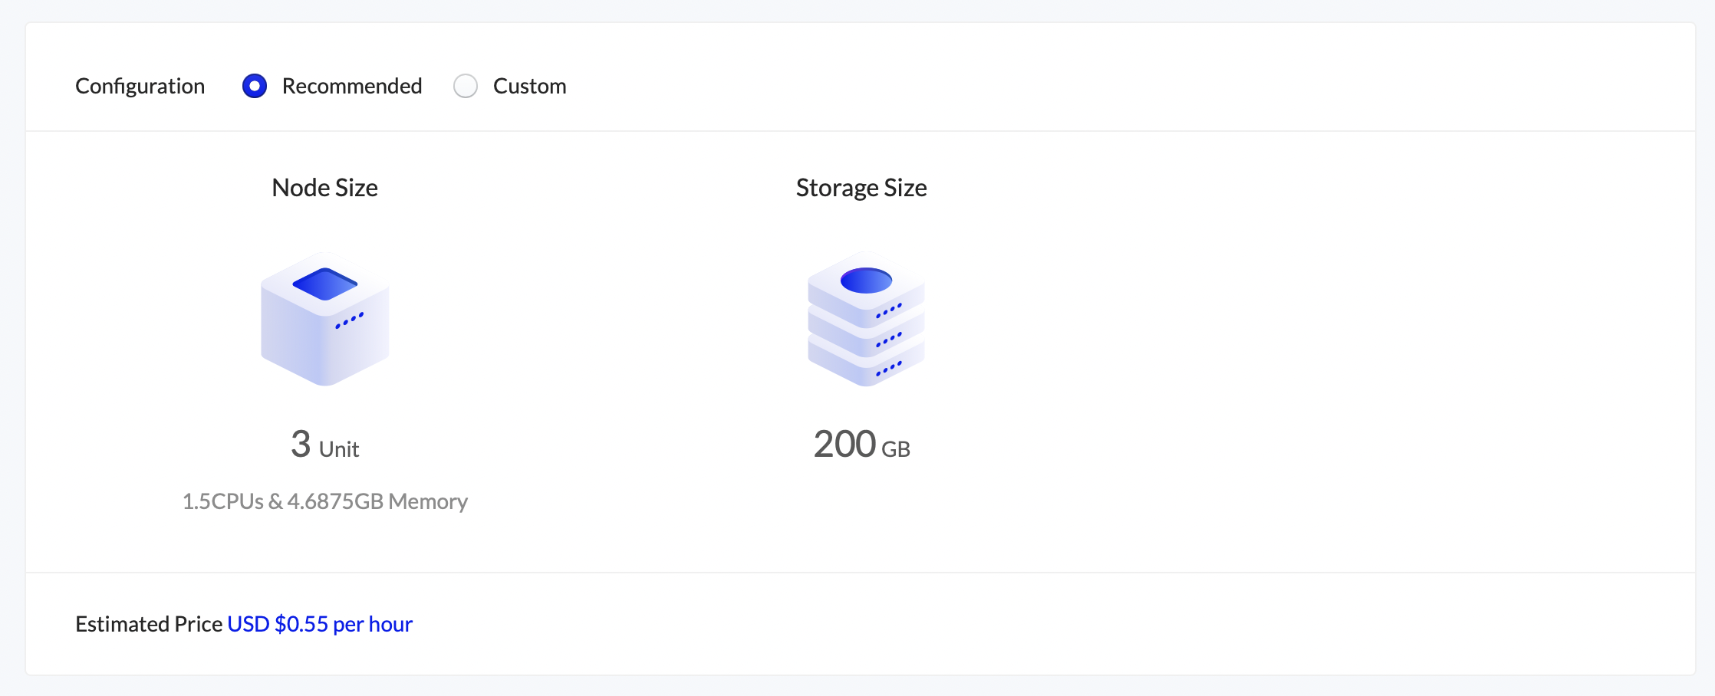Click the 200 GB storage value
Viewport: 1715px width, 696px height.
coord(861,445)
